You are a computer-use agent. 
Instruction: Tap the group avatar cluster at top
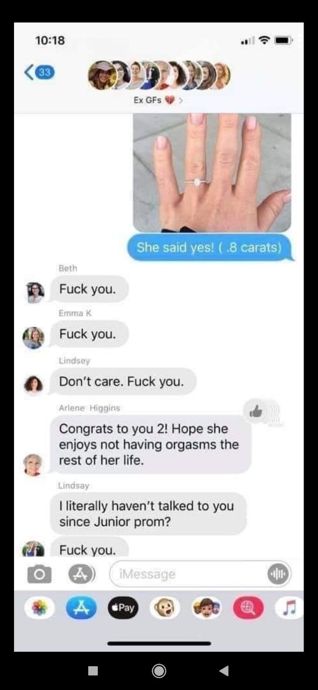159,75
